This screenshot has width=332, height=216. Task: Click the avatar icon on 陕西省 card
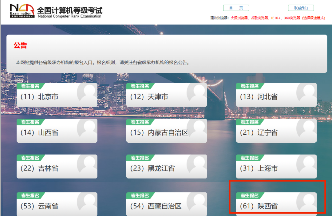tap(306, 202)
